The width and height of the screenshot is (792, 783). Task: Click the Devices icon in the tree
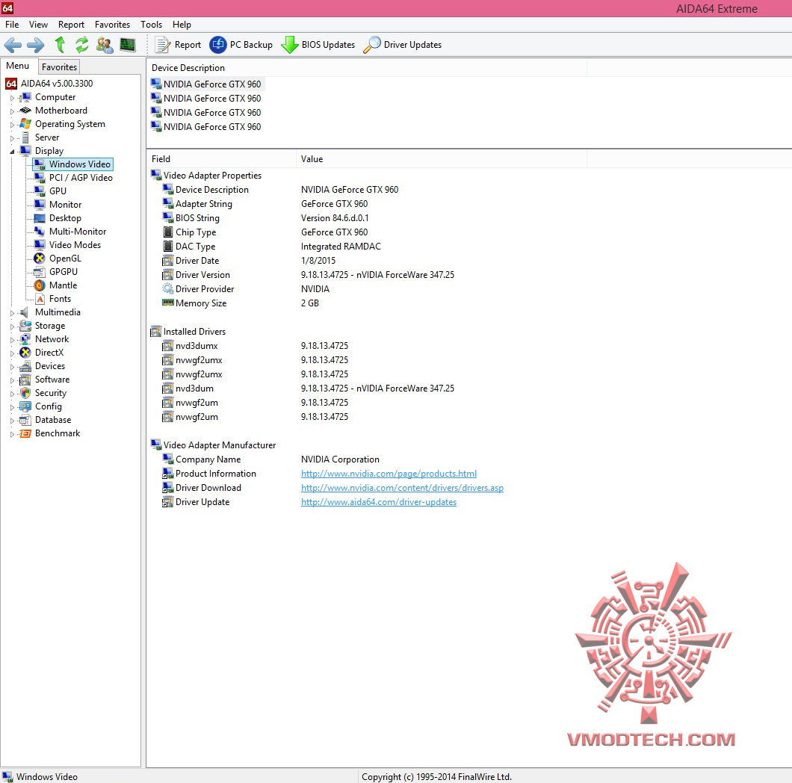point(25,366)
